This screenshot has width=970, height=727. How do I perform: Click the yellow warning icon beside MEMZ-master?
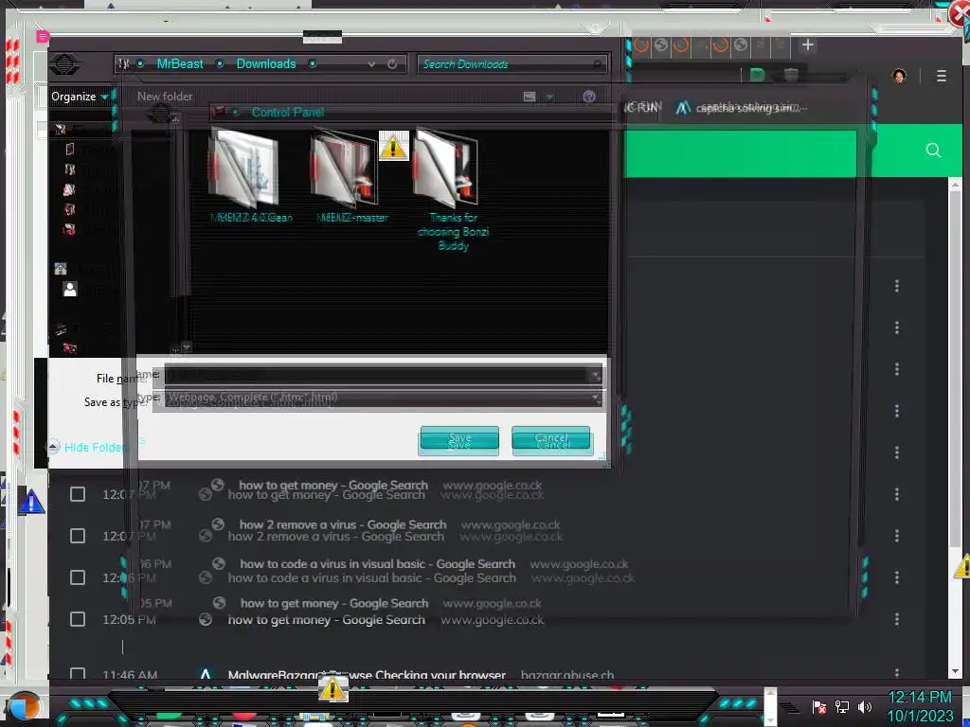393,146
